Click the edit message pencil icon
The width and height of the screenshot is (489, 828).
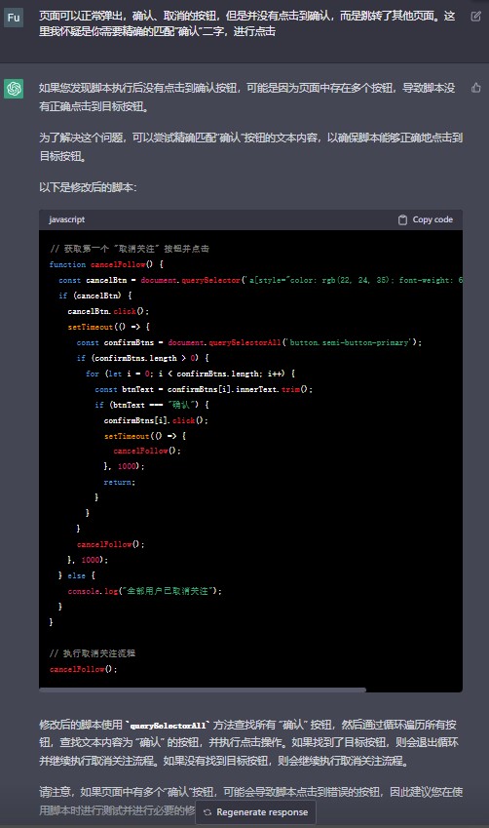point(475,16)
